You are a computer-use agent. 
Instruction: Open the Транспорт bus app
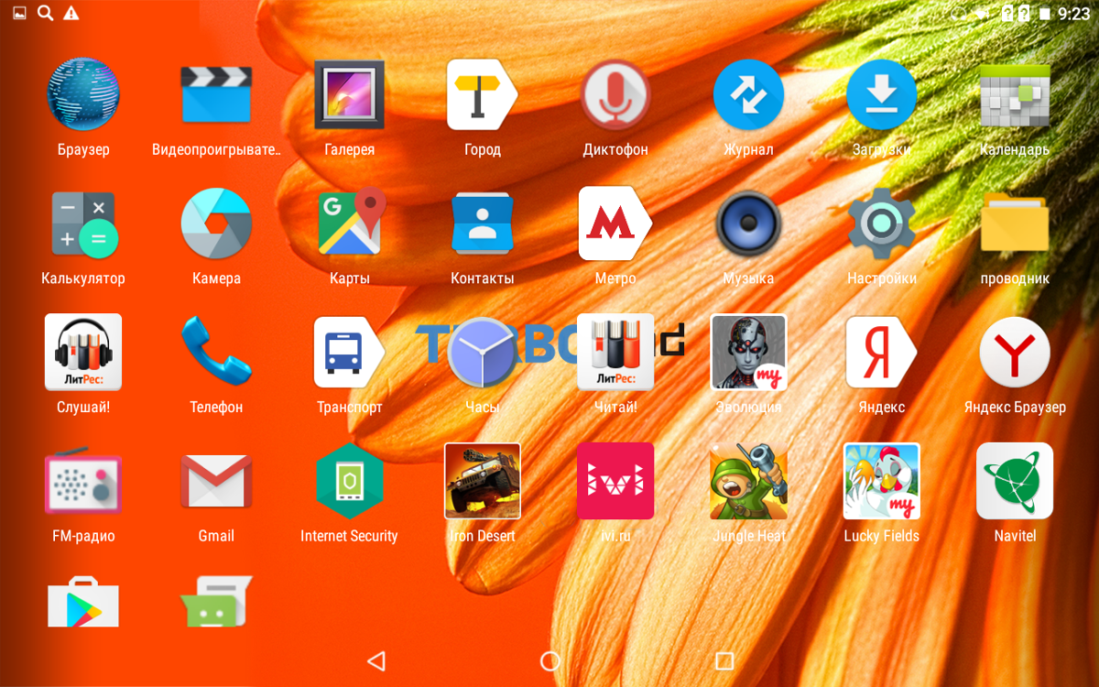[349, 352]
